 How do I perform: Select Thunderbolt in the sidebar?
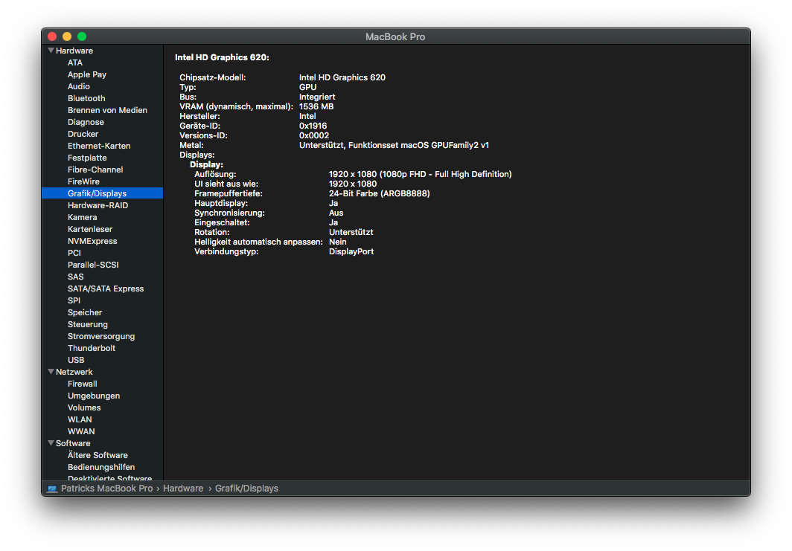point(91,348)
